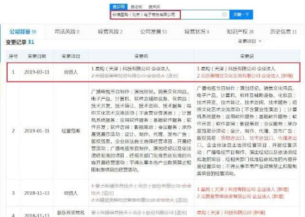Open the red 北京美丽言文化交流有限公司 link
The image size is (305, 217).
(230, 76)
